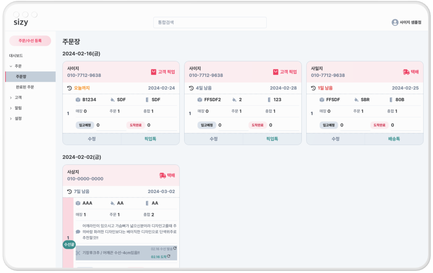Focus the 통합검색 search field

tap(210, 22)
